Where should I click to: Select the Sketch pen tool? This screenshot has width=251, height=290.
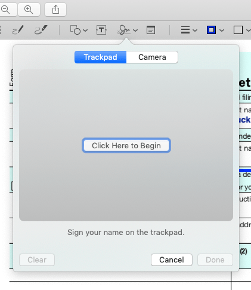[18, 30]
